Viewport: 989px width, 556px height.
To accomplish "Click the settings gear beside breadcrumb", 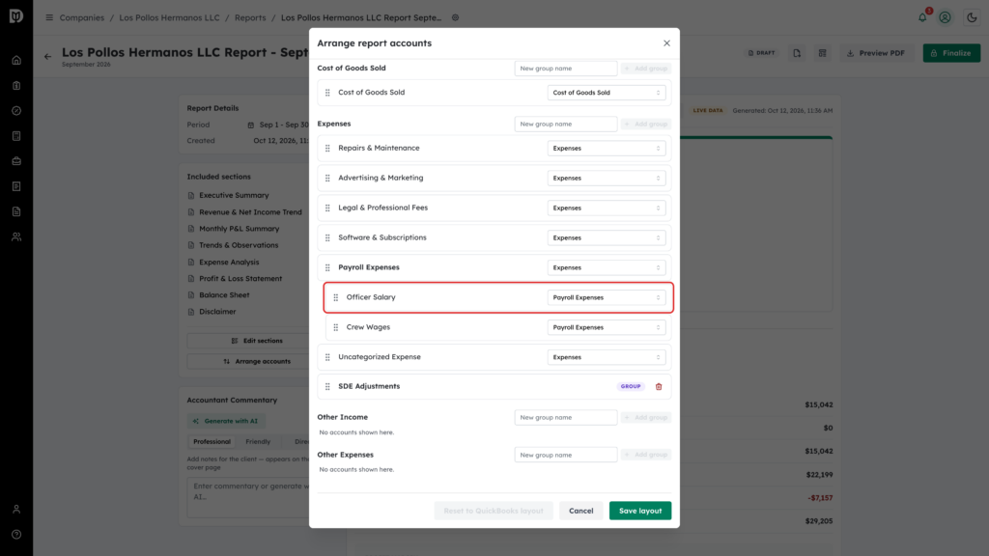I will point(456,17).
